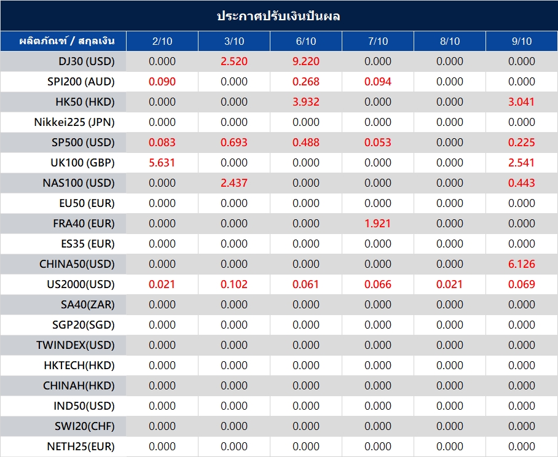The width and height of the screenshot is (558, 457).
Task: Select the ผลิตภัณฑ์ / สกุลเงิน column header
Action: click(63, 41)
